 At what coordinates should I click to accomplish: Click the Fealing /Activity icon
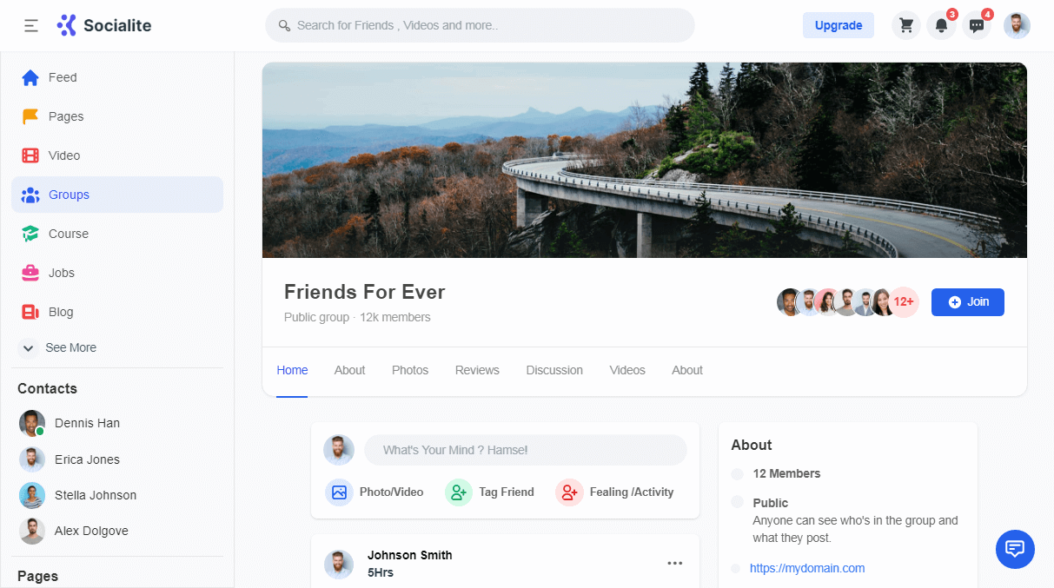tap(569, 492)
